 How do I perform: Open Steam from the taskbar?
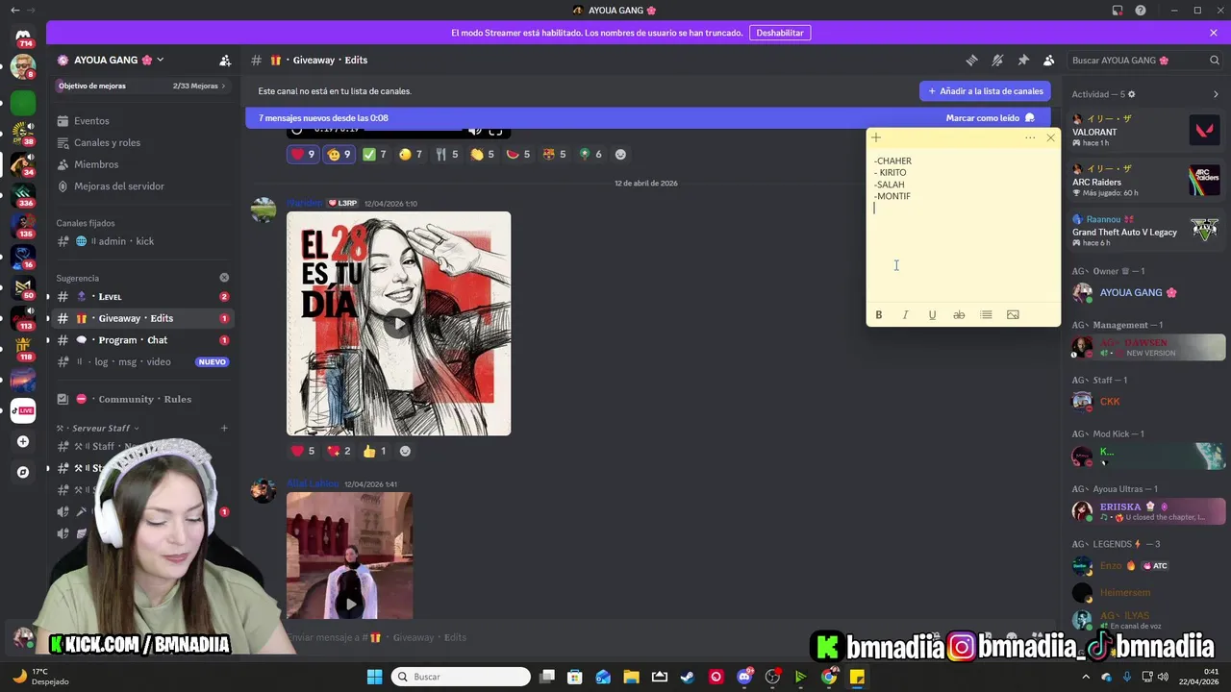click(x=688, y=677)
